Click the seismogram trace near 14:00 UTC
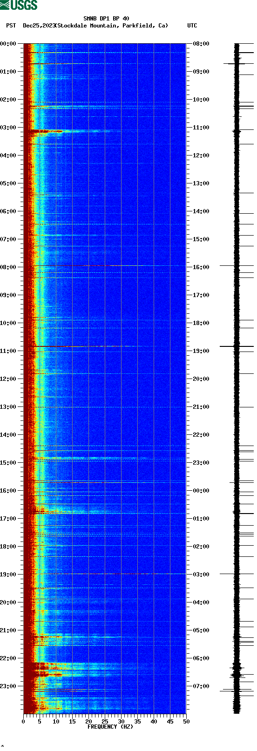Viewport: 257px width, 751px height. pos(237,211)
